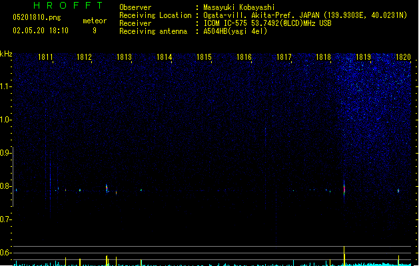Viewport: 419px width, 266px height.
Task: Click the 1815 time axis marker
Action: pos(204,57)
